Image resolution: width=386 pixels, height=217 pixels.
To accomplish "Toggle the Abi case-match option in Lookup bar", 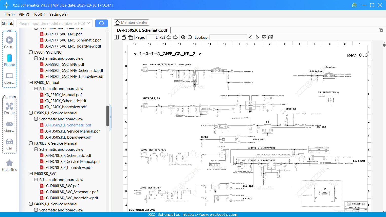I will click(264, 37).
